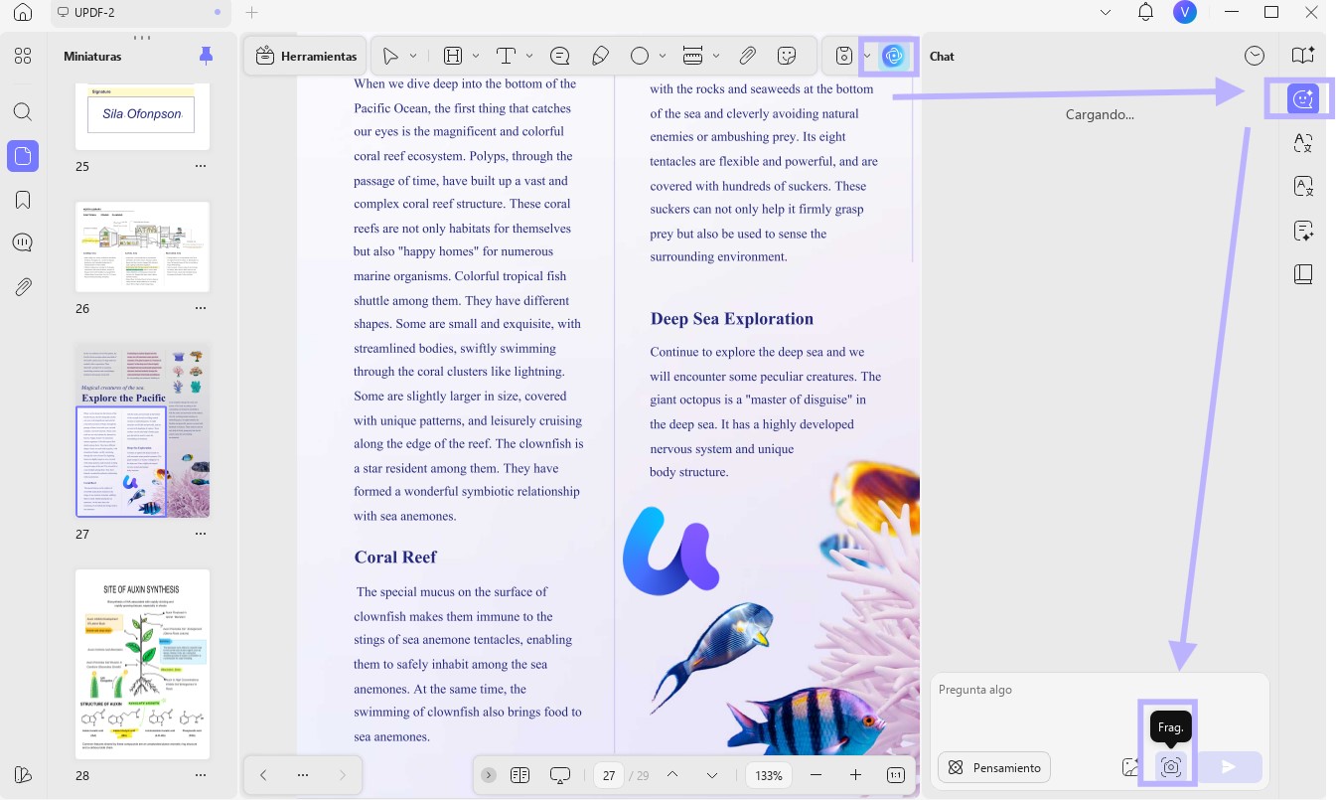Image resolution: width=1336 pixels, height=800 pixels.
Task: Zoom in with the plus button
Action: click(x=855, y=775)
